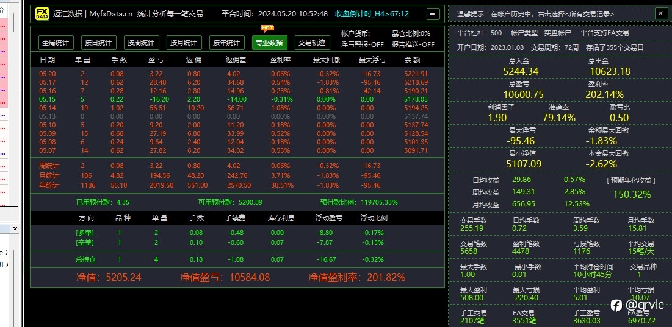Switch to 按周统计 view
Screen dimensions: 672x327
[x=141, y=43]
